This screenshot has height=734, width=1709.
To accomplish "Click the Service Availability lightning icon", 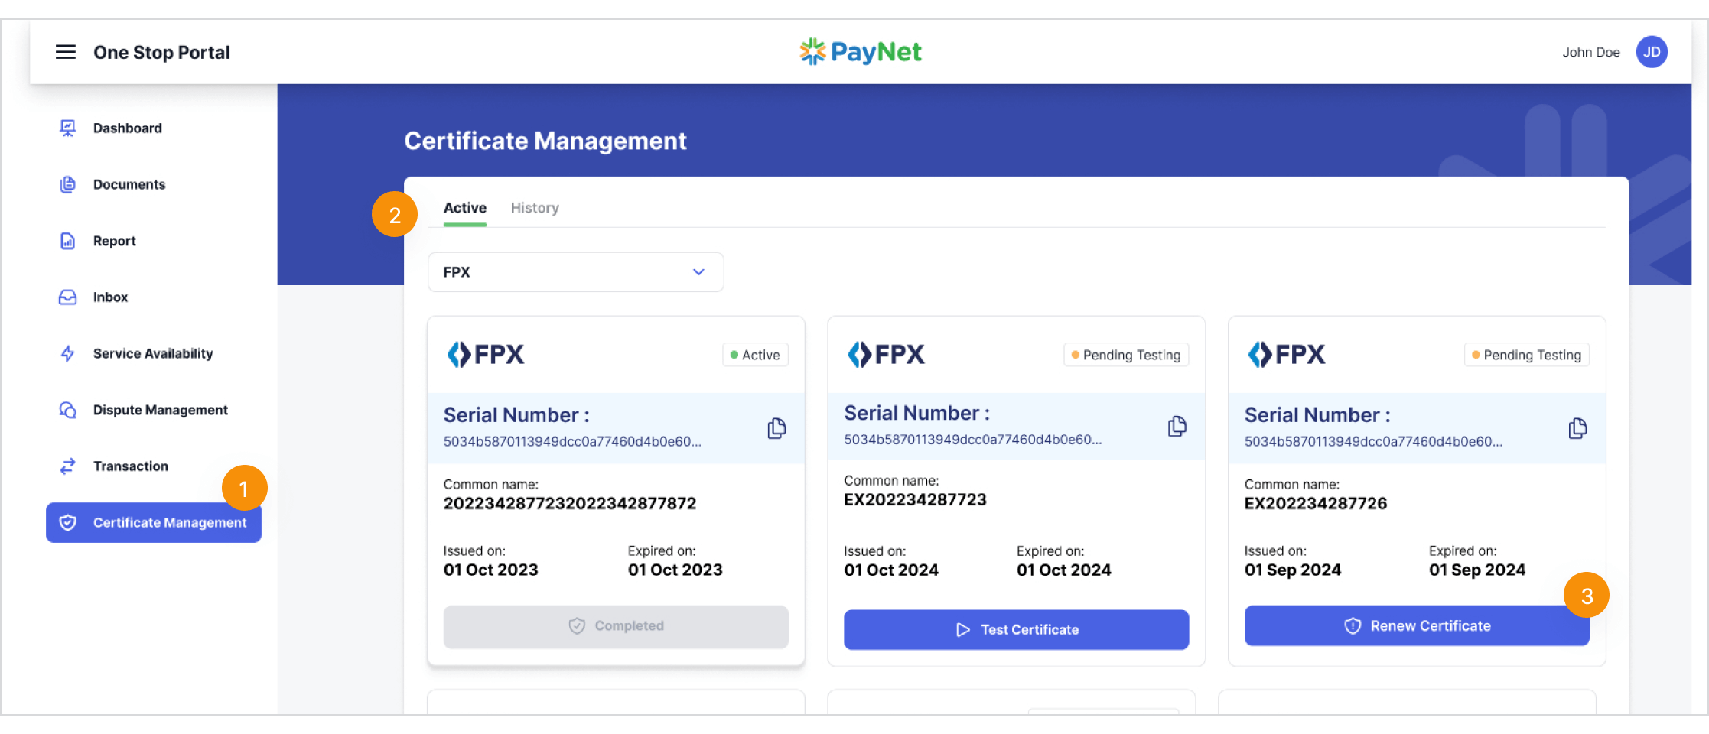I will point(68,353).
